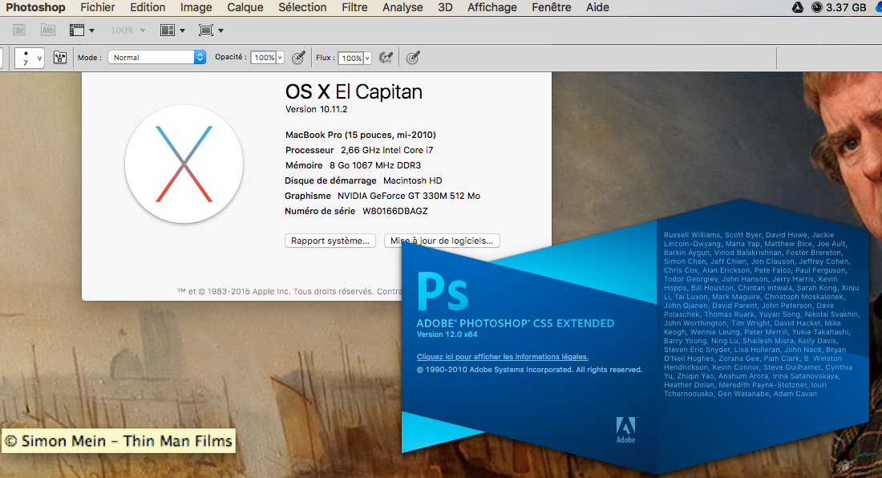Open the Calque menu
Image resolution: width=882 pixels, height=478 pixels.
245,7
